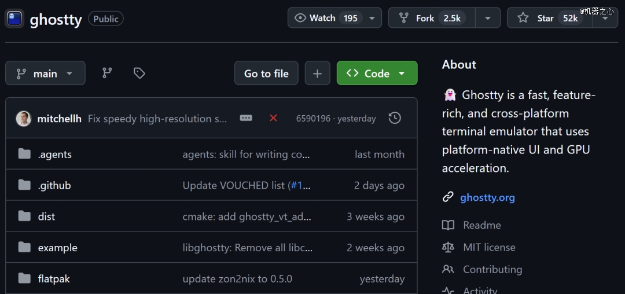Open the star lists dropdown arrow
This screenshot has height=294, width=625.
pos(605,18)
